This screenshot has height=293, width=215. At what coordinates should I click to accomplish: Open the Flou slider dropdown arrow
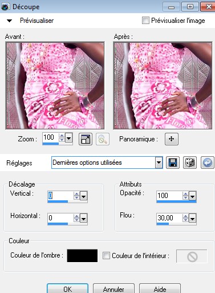(192, 219)
